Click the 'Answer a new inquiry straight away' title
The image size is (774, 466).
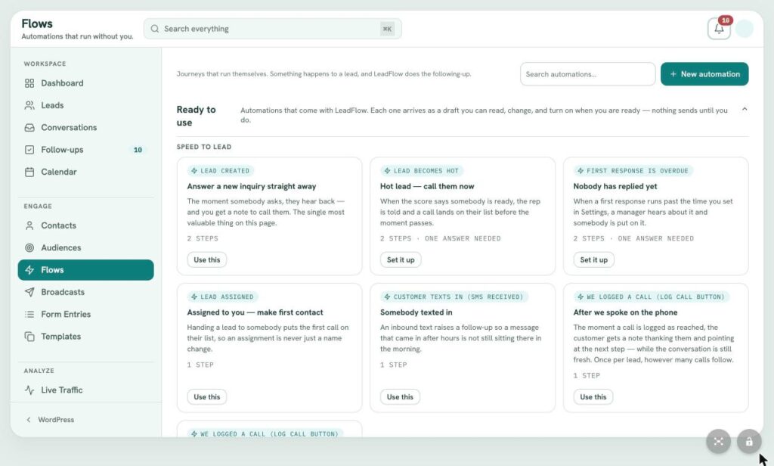[251, 186]
